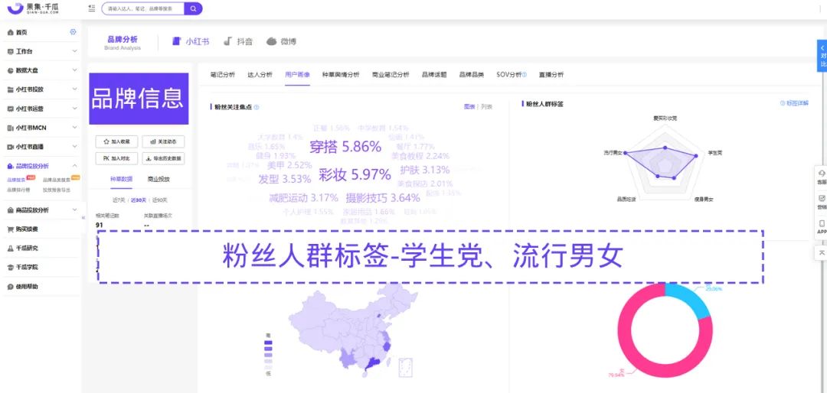The width and height of the screenshot is (827, 393).
Task: Select the 近90天 time range
Action: click(x=159, y=200)
